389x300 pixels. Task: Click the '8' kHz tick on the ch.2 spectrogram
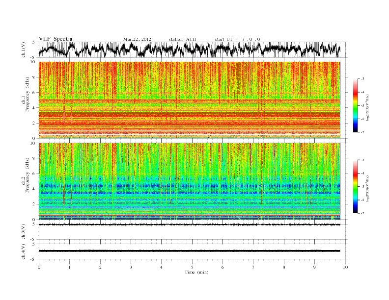(34, 158)
